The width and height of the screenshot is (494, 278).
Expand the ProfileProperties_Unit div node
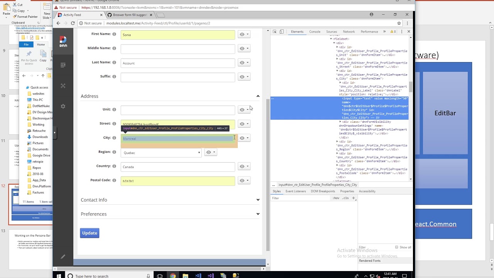point(337,47)
